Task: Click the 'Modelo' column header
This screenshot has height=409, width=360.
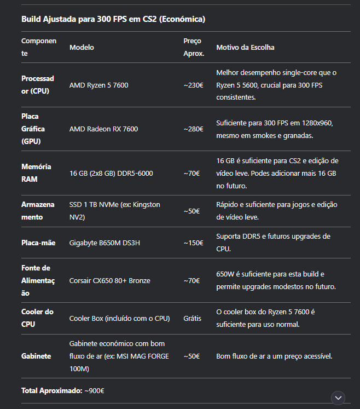Action: (82, 47)
